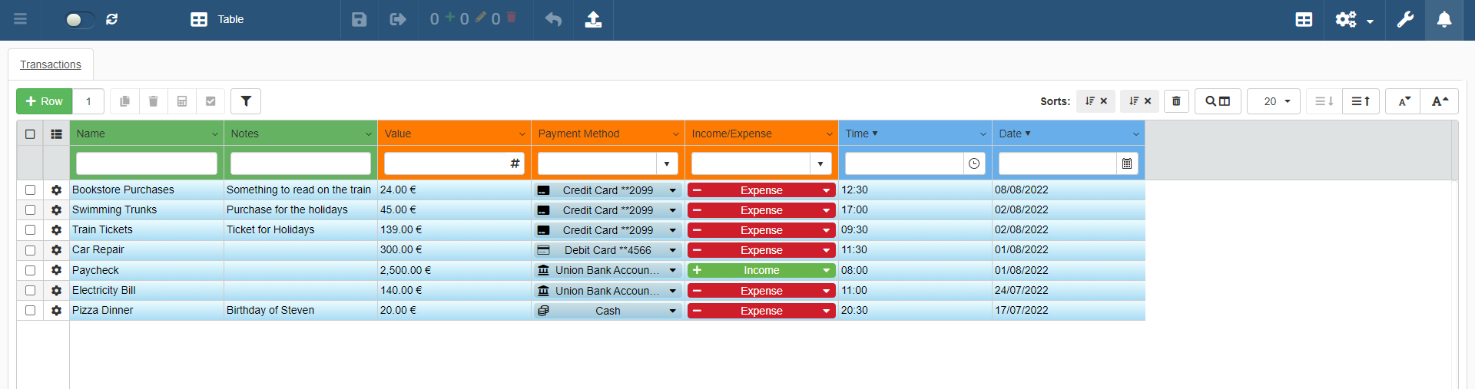Image resolution: width=1475 pixels, height=389 pixels.
Task: Open the wrench tools icon
Action: 1405,19
